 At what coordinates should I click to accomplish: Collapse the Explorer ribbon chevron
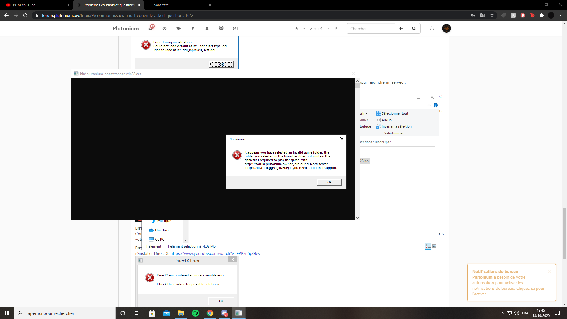pos(429,105)
